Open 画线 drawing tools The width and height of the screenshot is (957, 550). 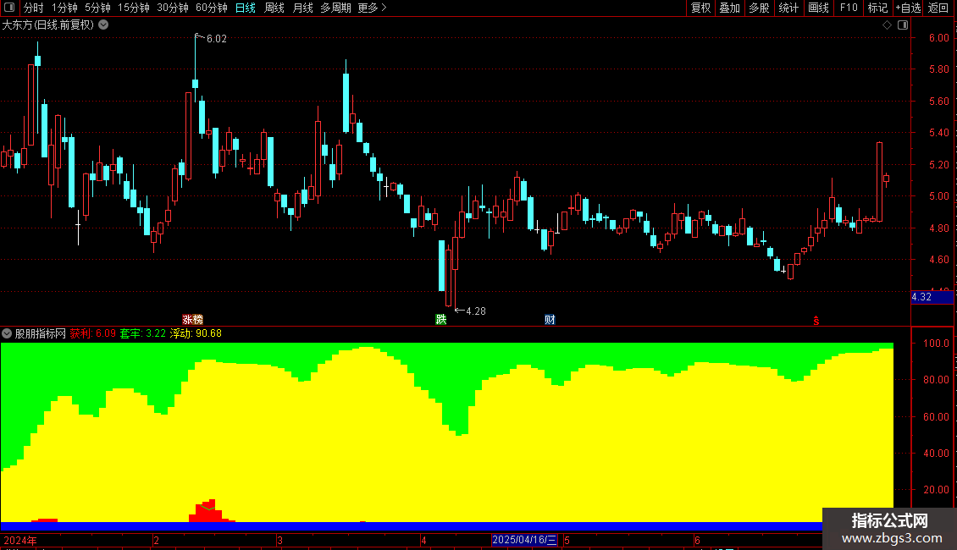[818, 8]
